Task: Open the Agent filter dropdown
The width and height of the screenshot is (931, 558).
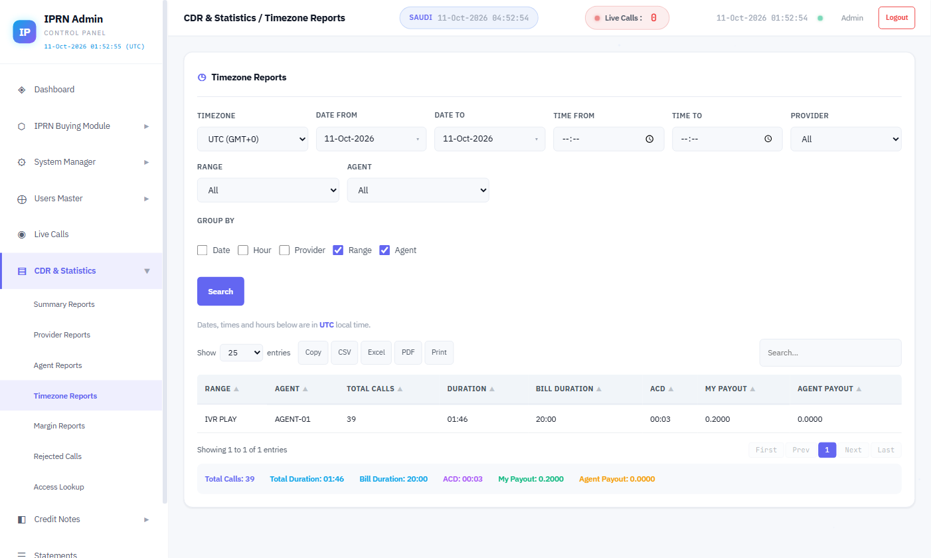Action: pos(418,190)
